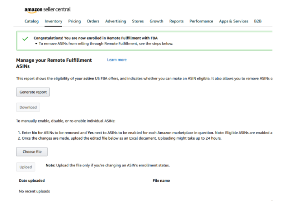Open the Stores menu
The image size is (284, 201).
pos(138,21)
